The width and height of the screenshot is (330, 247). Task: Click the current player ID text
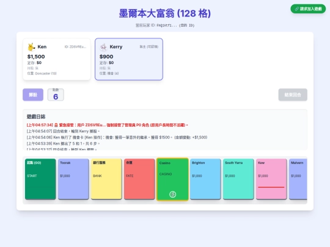pos(165,26)
